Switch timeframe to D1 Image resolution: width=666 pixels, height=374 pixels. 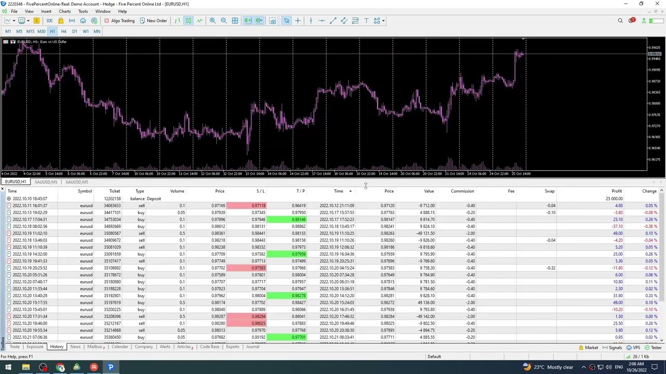point(74,31)
